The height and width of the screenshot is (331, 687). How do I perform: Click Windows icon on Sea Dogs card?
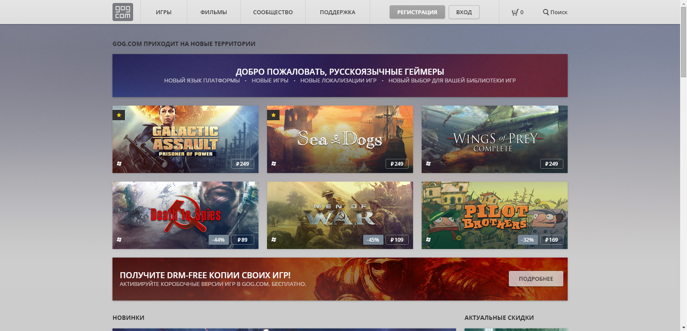274,164
